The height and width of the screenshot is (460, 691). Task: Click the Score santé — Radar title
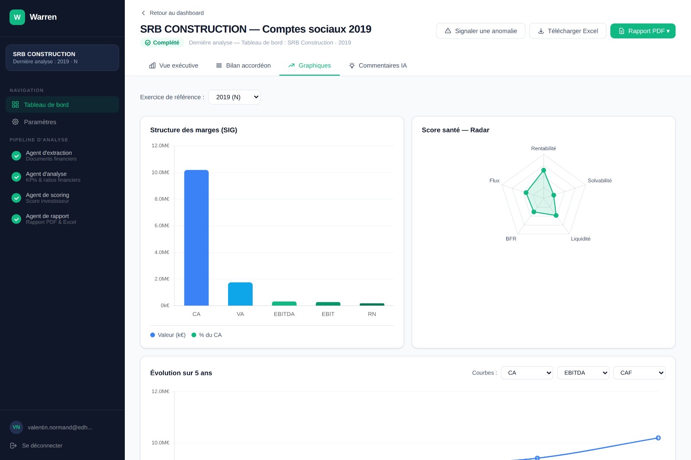point(456,130)
